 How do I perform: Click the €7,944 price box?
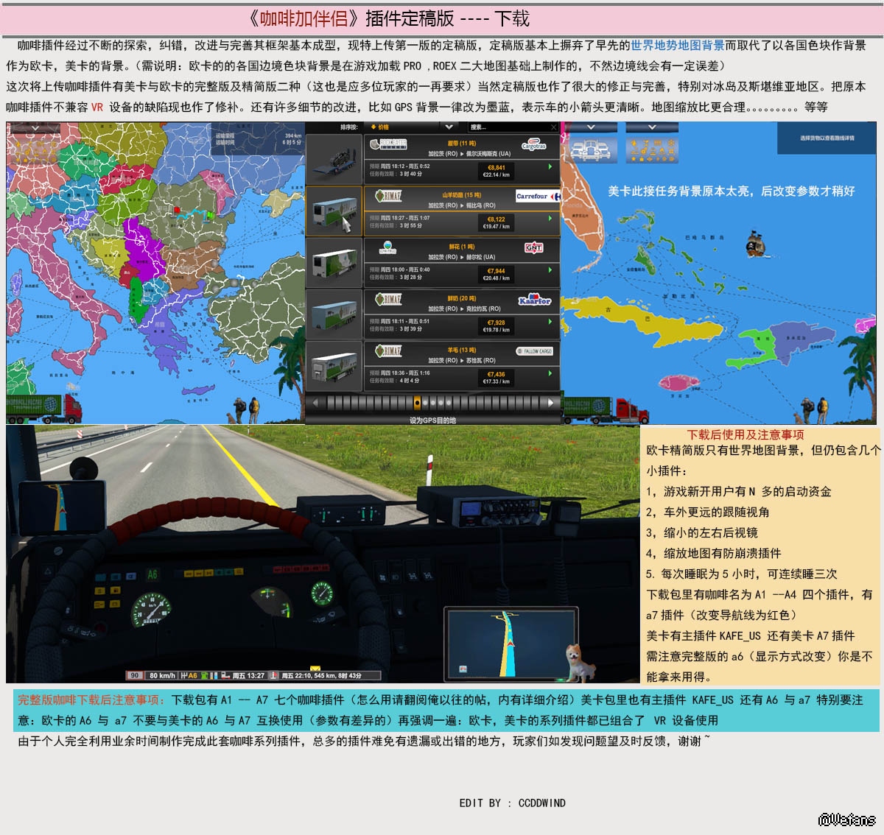point(496,274)
